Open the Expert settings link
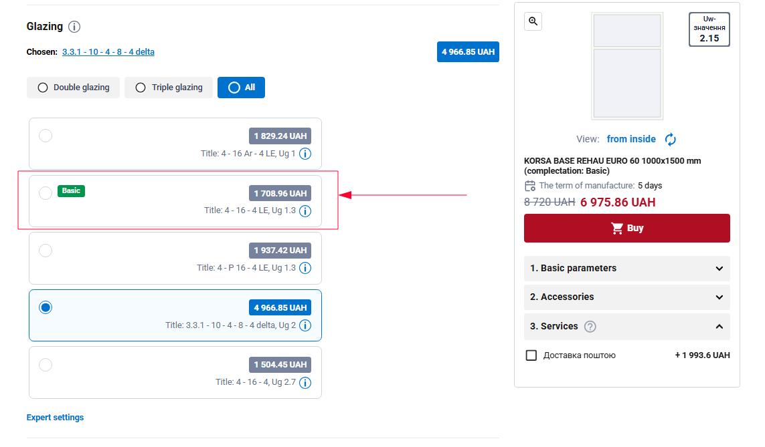 (x=55, y=418)
